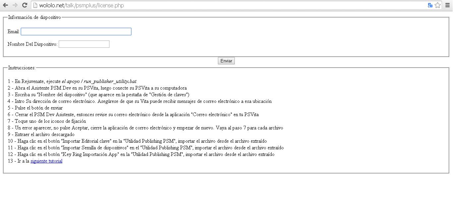Click step 9 "Extraer el archivo descargado"
Image resolution: width=454 pixels, height=220 pixels.
tap(41, 134)
